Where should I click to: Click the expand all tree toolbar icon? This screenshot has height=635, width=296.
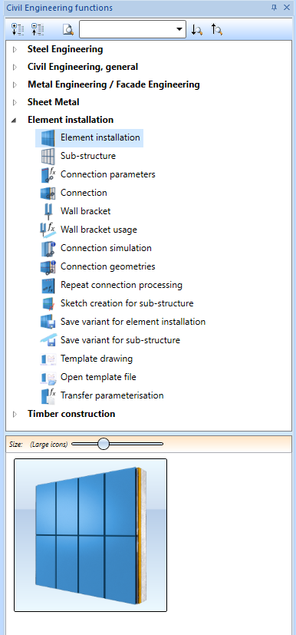18,29
